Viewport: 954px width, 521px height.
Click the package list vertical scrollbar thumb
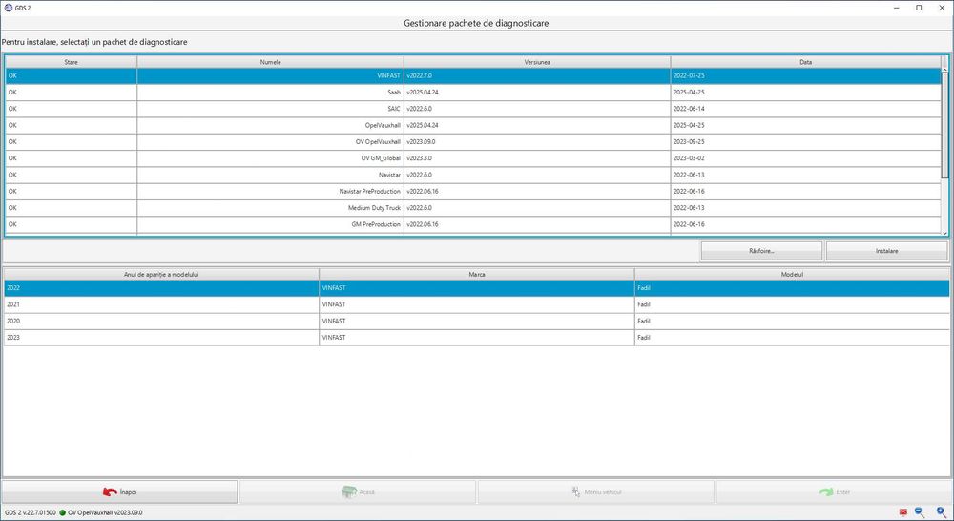944,127
